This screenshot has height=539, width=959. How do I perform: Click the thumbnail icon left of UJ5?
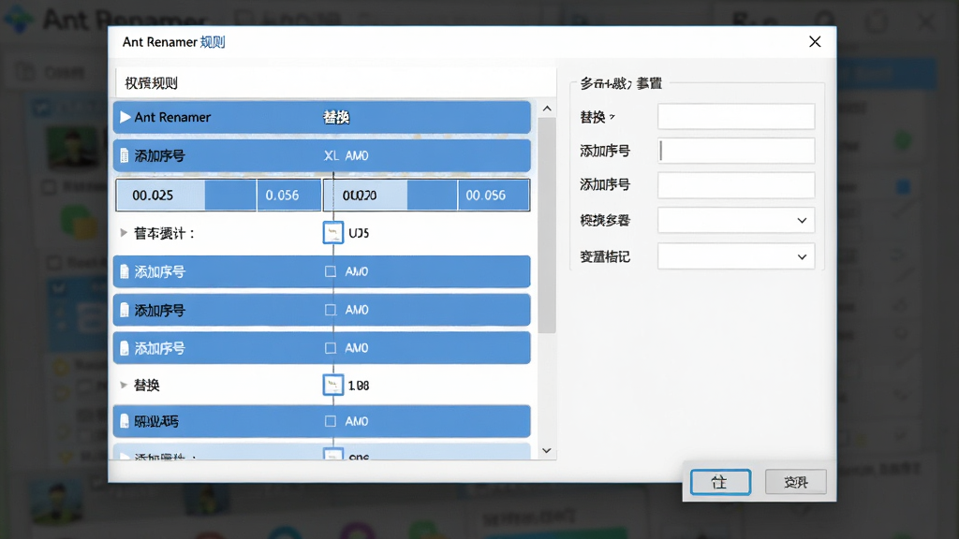(332, 233)
